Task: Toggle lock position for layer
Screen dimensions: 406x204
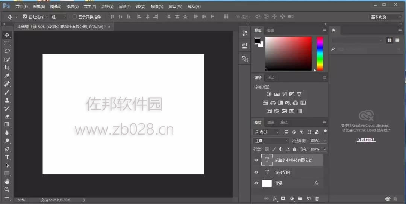Action: click(280, 149)
